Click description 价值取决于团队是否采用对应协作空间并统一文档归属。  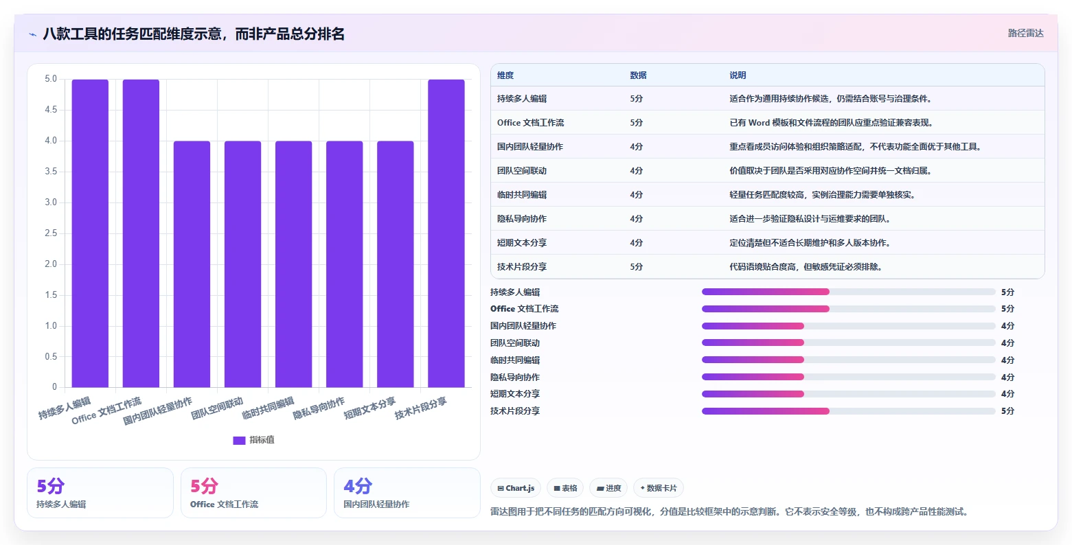[830, 171]
